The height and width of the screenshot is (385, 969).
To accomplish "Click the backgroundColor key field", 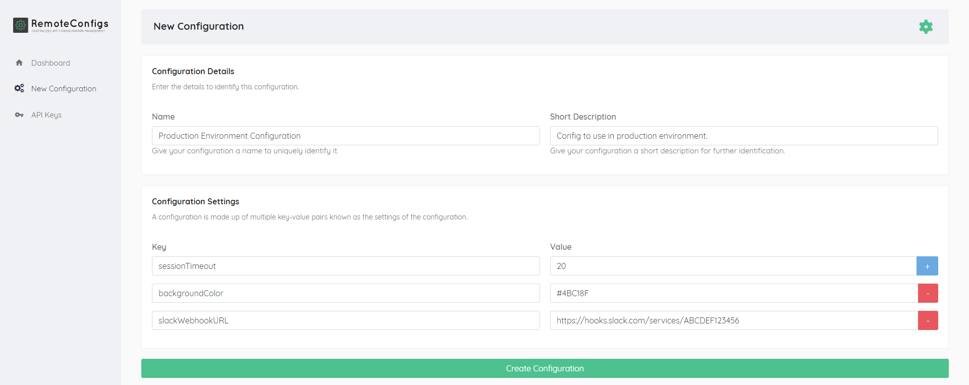I will click(x=345, y=293).
